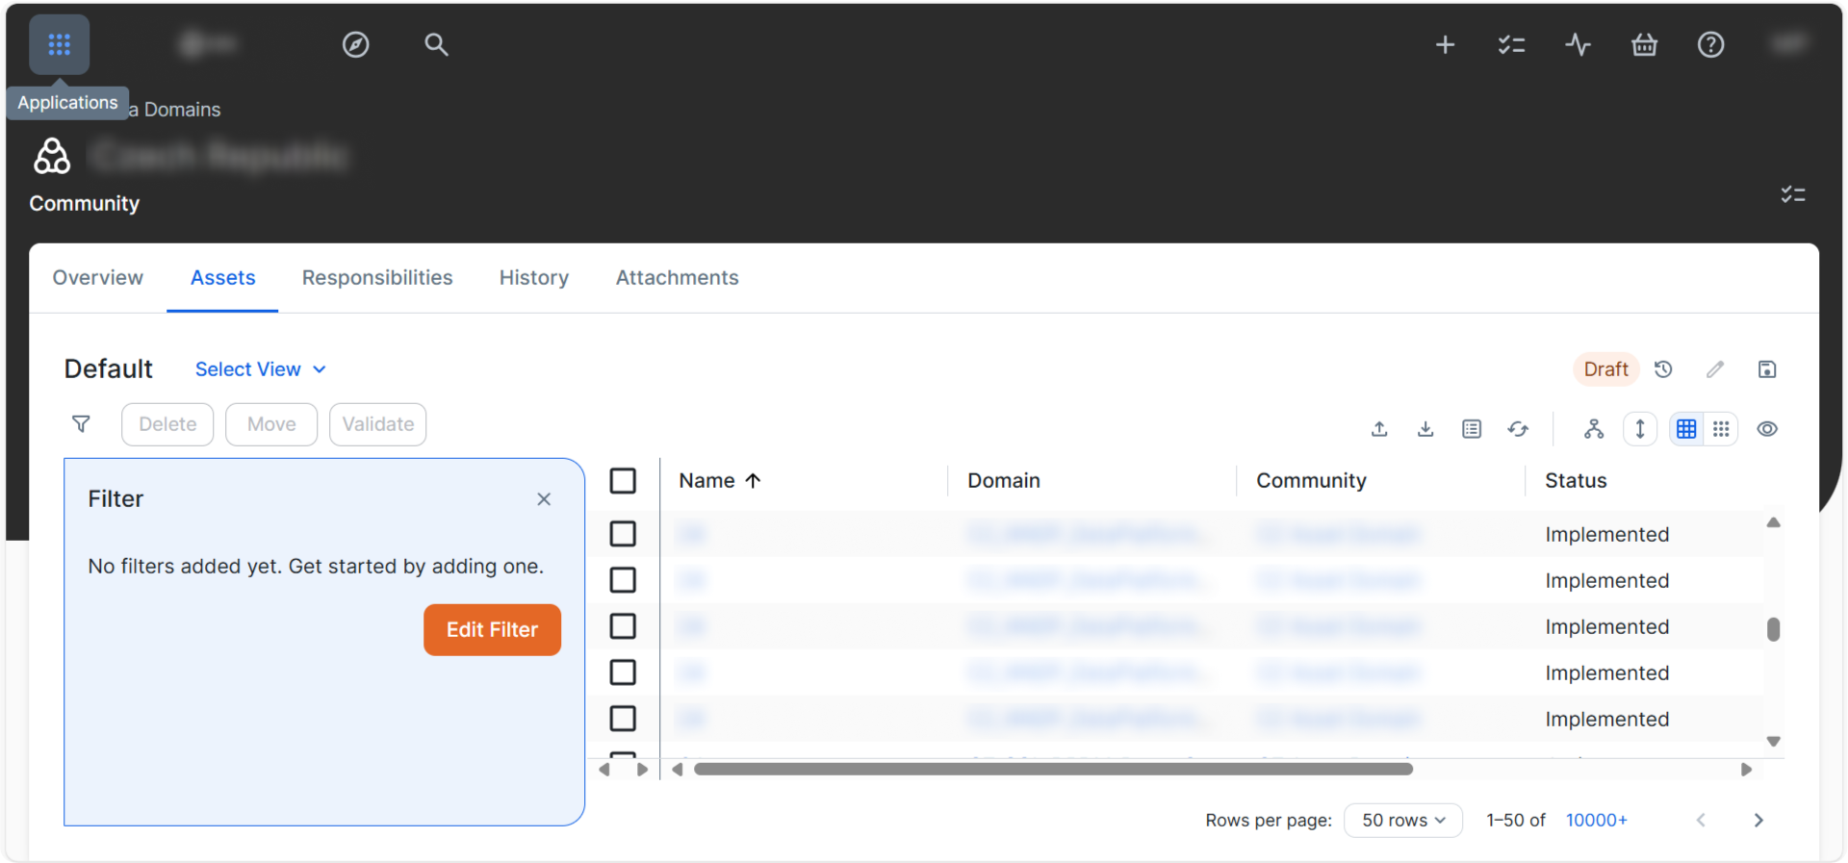Click the horizontal scrollbar right arrow
The width and height of the screenshot is (1848, 863).
click(1746, 770)
